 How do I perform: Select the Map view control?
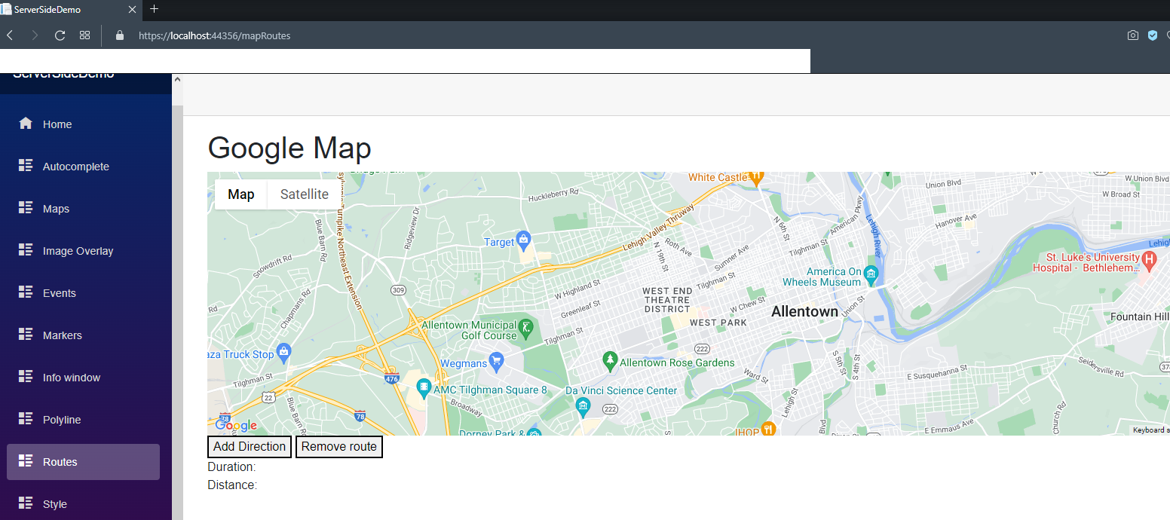click(240, 194)
